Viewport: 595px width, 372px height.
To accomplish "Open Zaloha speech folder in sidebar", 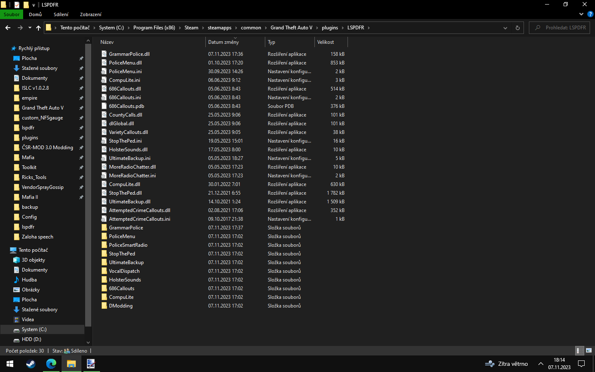I will coord(37,237).
